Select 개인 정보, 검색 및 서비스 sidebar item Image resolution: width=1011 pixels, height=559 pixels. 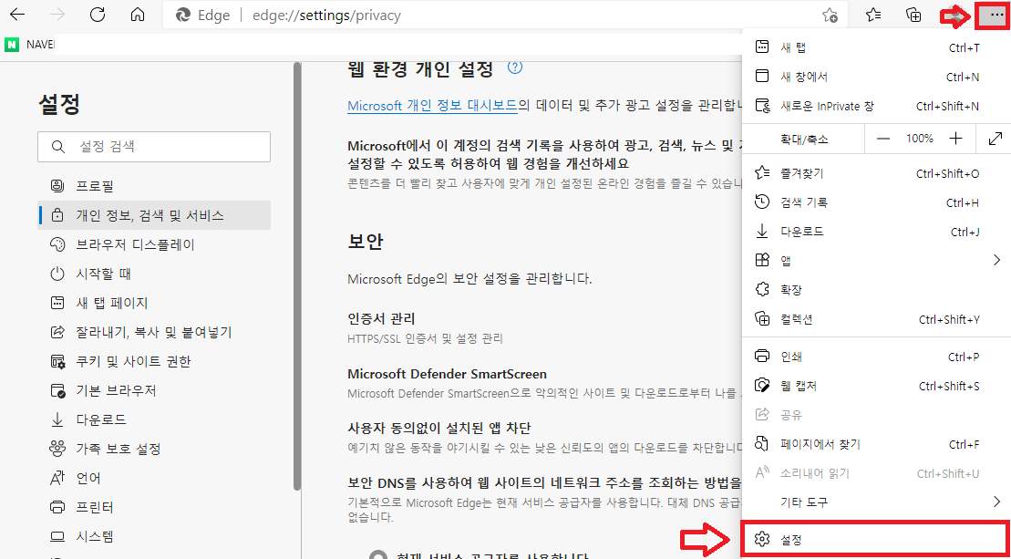tap(154, 215)
